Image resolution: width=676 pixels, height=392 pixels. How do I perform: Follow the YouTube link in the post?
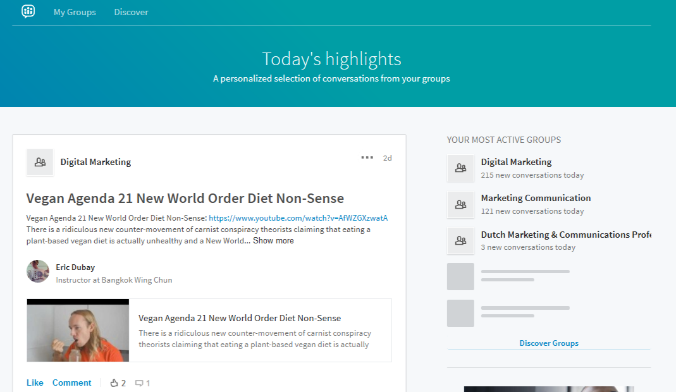click(x=298, y=218)
